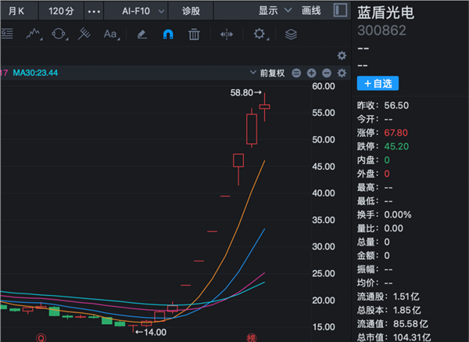The height and width of the screenshot is (342, 469).
Task: Click the equals icon beside 前复权
Action: [296, 73]
